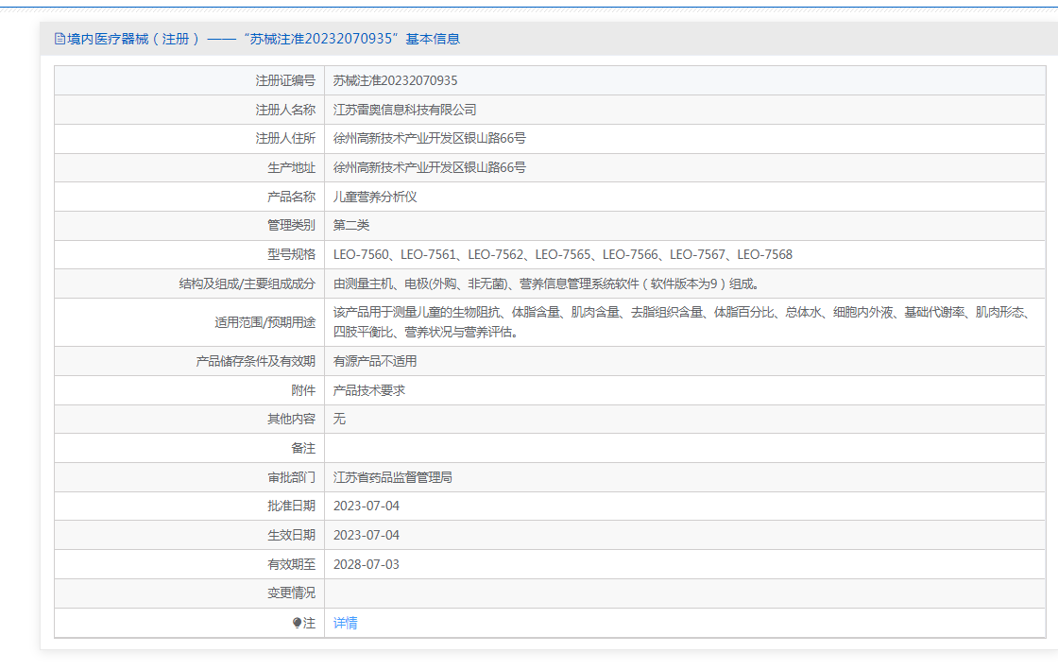1058x670 pixels.
Task: Click the 注册证编号 label cell
Action: click(x=190, y=80)
